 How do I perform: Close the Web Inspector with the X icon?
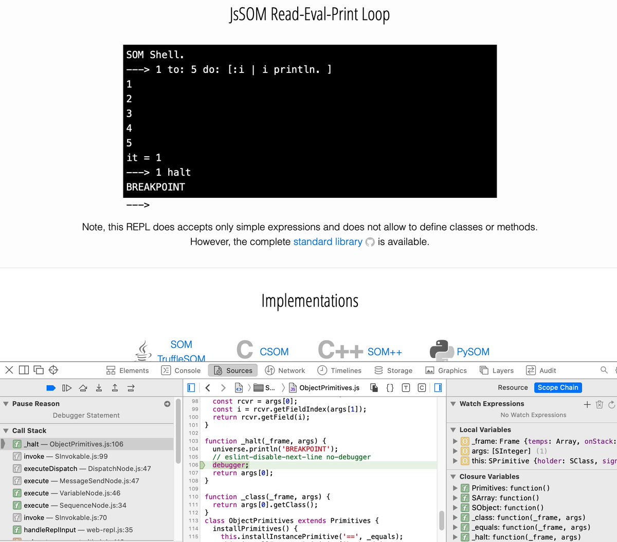(x=9, y=370)
